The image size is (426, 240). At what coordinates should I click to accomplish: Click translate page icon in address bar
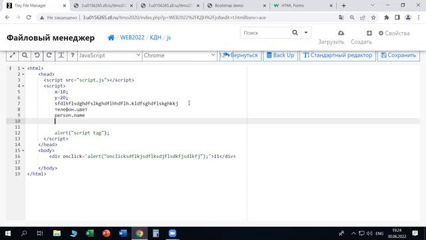pyautogui.click(x=341, y=17)
